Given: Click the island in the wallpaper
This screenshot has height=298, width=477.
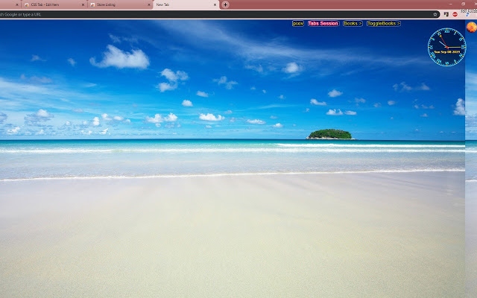Looking at the screenshot, I should 329,134.
